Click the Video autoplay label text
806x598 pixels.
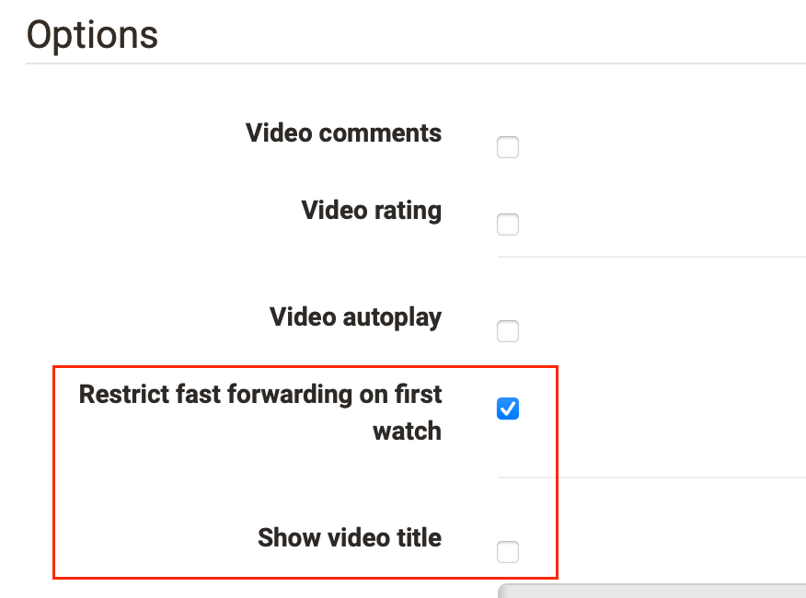click(x=355, y=317)
